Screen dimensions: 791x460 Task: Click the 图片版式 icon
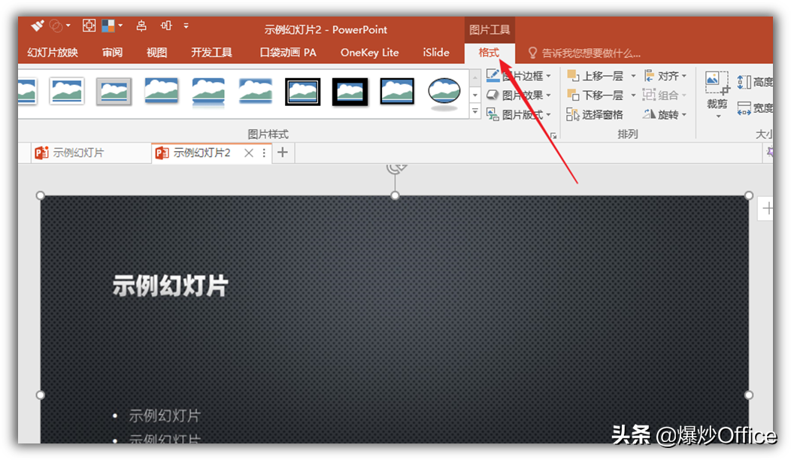pyautogui.click(x=492, y=114)
